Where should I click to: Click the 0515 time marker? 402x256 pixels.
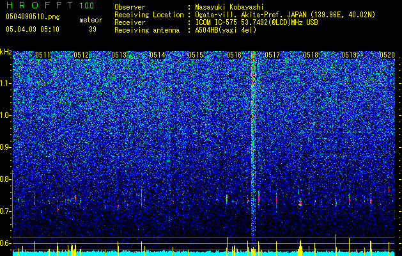(x=196, y=55)
